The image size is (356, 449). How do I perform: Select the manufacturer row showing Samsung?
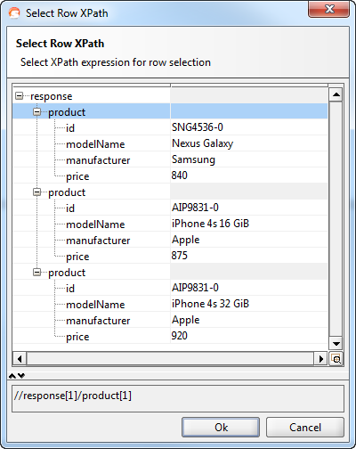point(170,159)
